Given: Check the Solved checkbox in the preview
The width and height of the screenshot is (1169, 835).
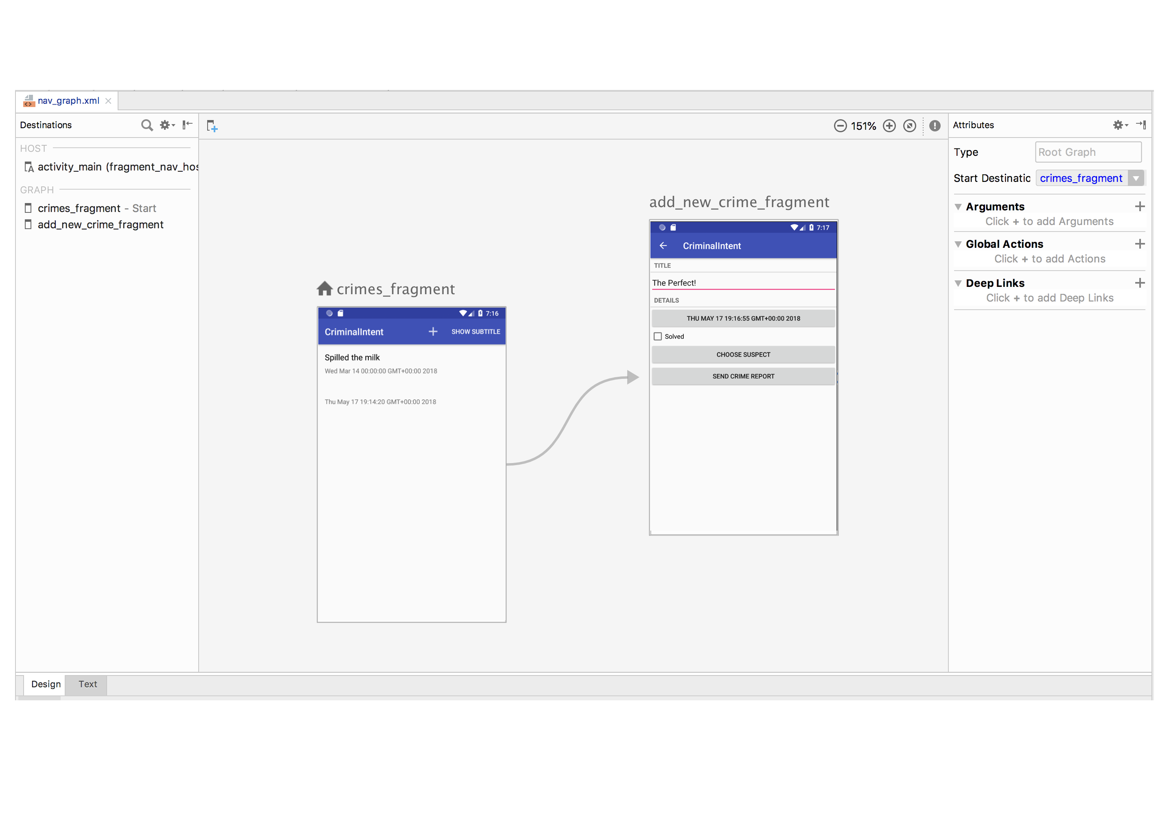Looking at the screenshot, I should coord(657,336).
